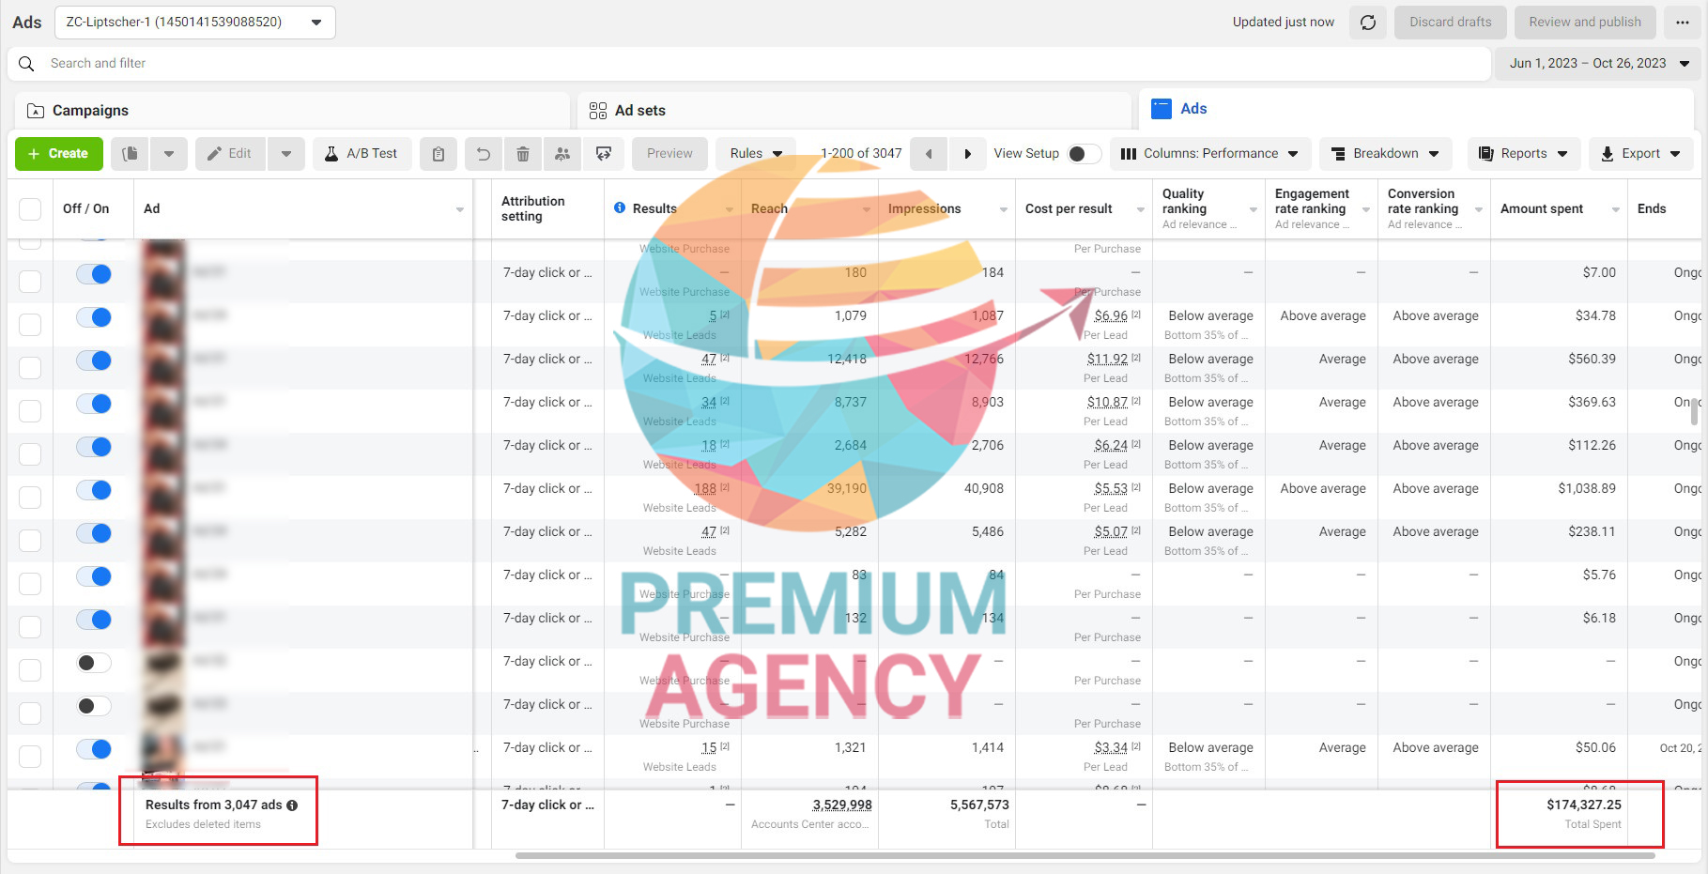Click the Preview button
Image resolution: width=1708 pixels, height=874 pixels.
click(669, 154)
